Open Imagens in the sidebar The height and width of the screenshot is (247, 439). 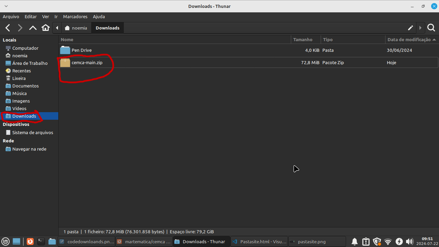pyautogui.click(x=29, y=101)
